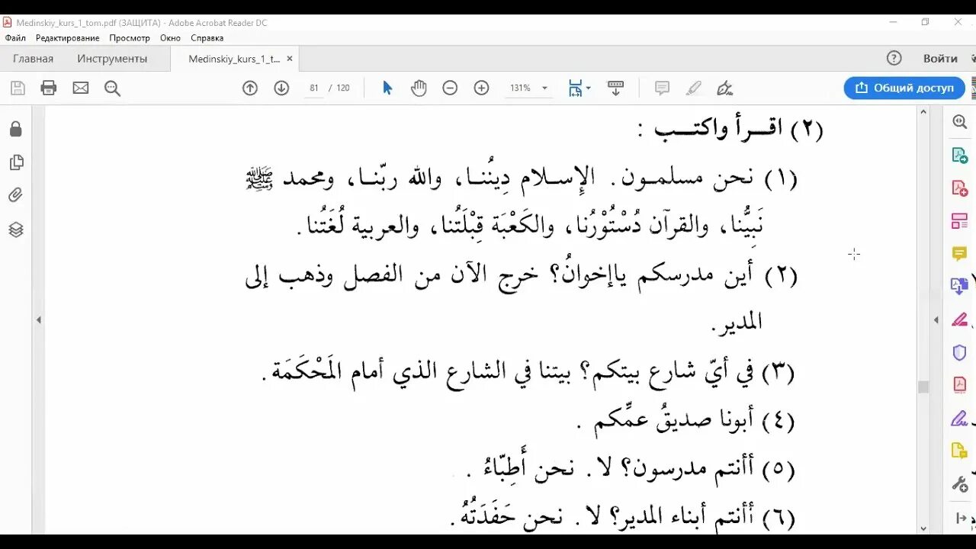976x549 pixels.
Task: Open the Просмотр menu
Action: pos(130,37)
